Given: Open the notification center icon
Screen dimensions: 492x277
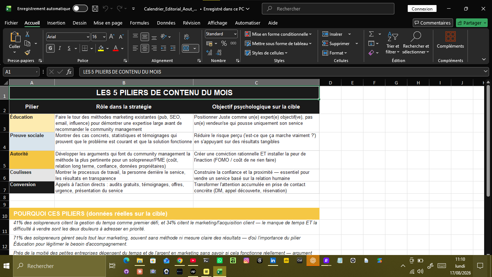Looking at the screenshot, I should [x=480, y=266].
